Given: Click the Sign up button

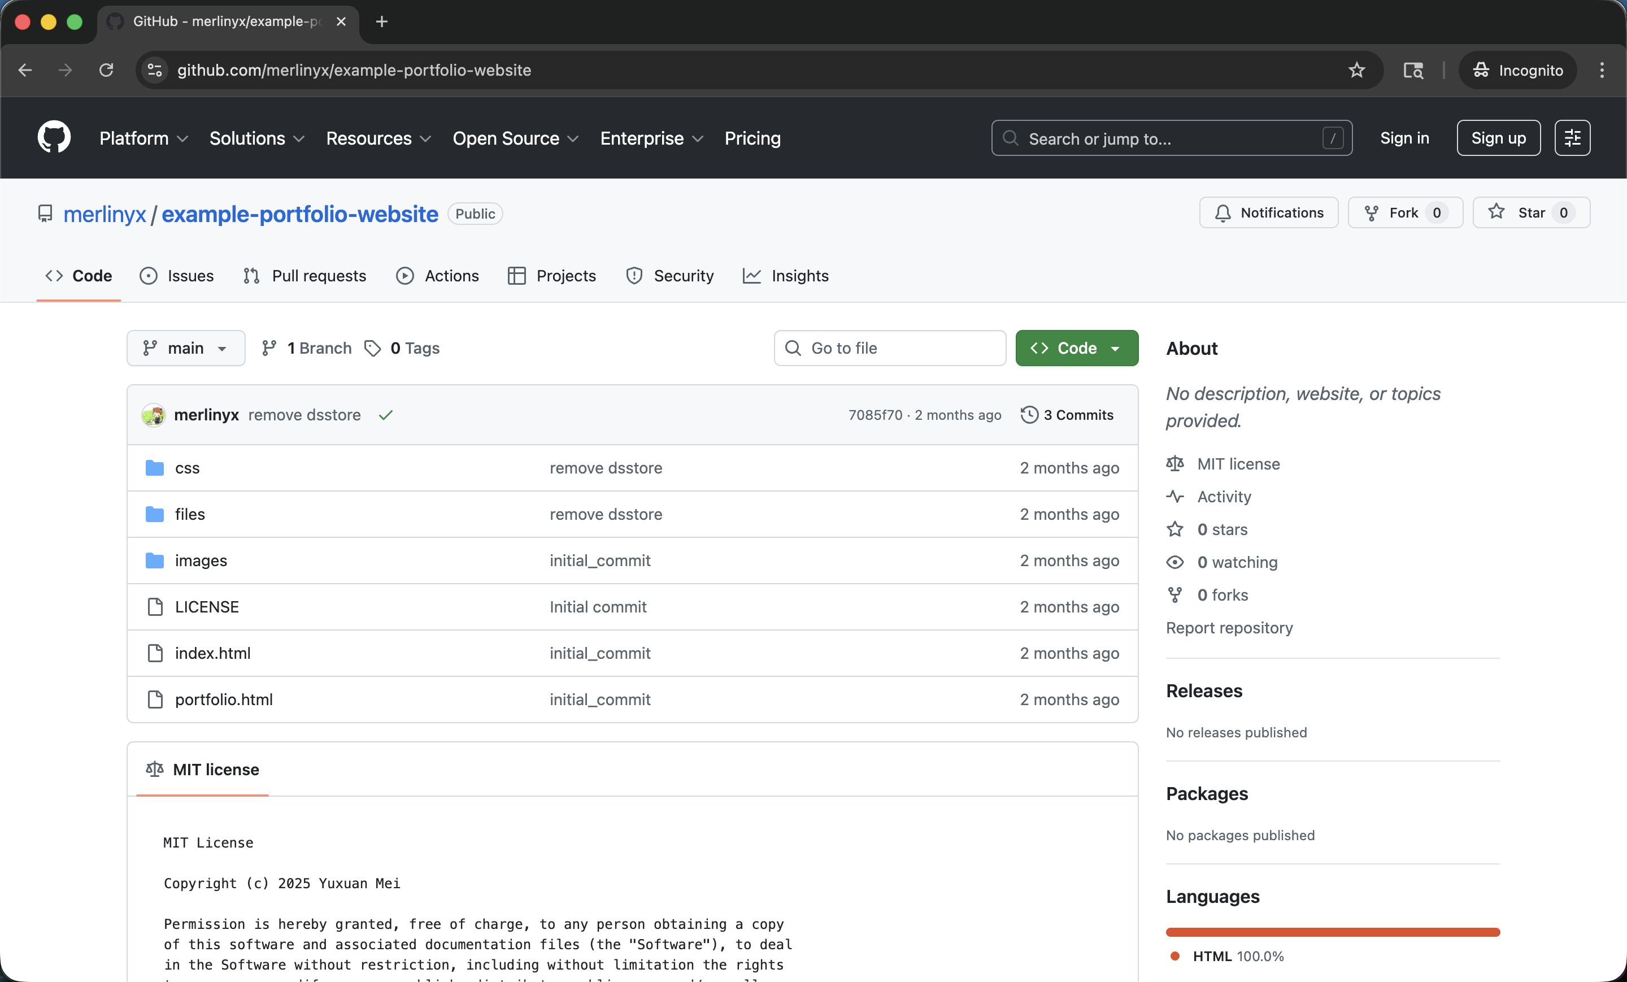Looking at the screenshot, I should (x=1498, y=138).
